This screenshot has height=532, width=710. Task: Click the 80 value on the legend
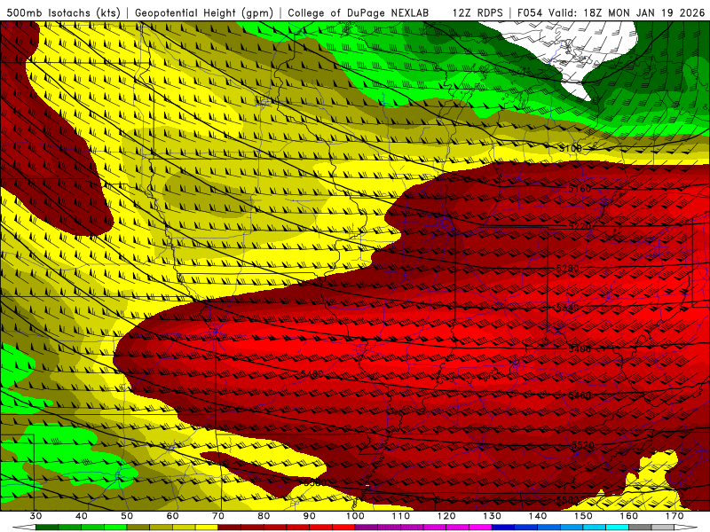[x=264, y=516]
